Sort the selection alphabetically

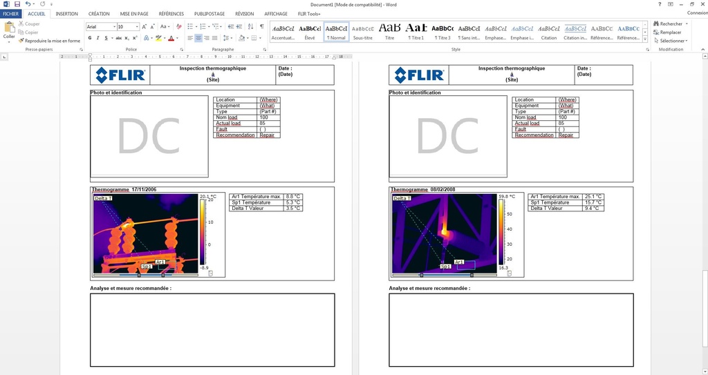click(x=250, y=27)
